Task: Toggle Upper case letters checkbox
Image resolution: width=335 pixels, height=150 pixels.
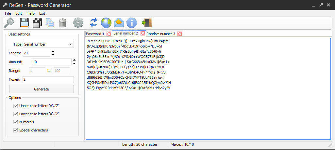Action: 15,105
